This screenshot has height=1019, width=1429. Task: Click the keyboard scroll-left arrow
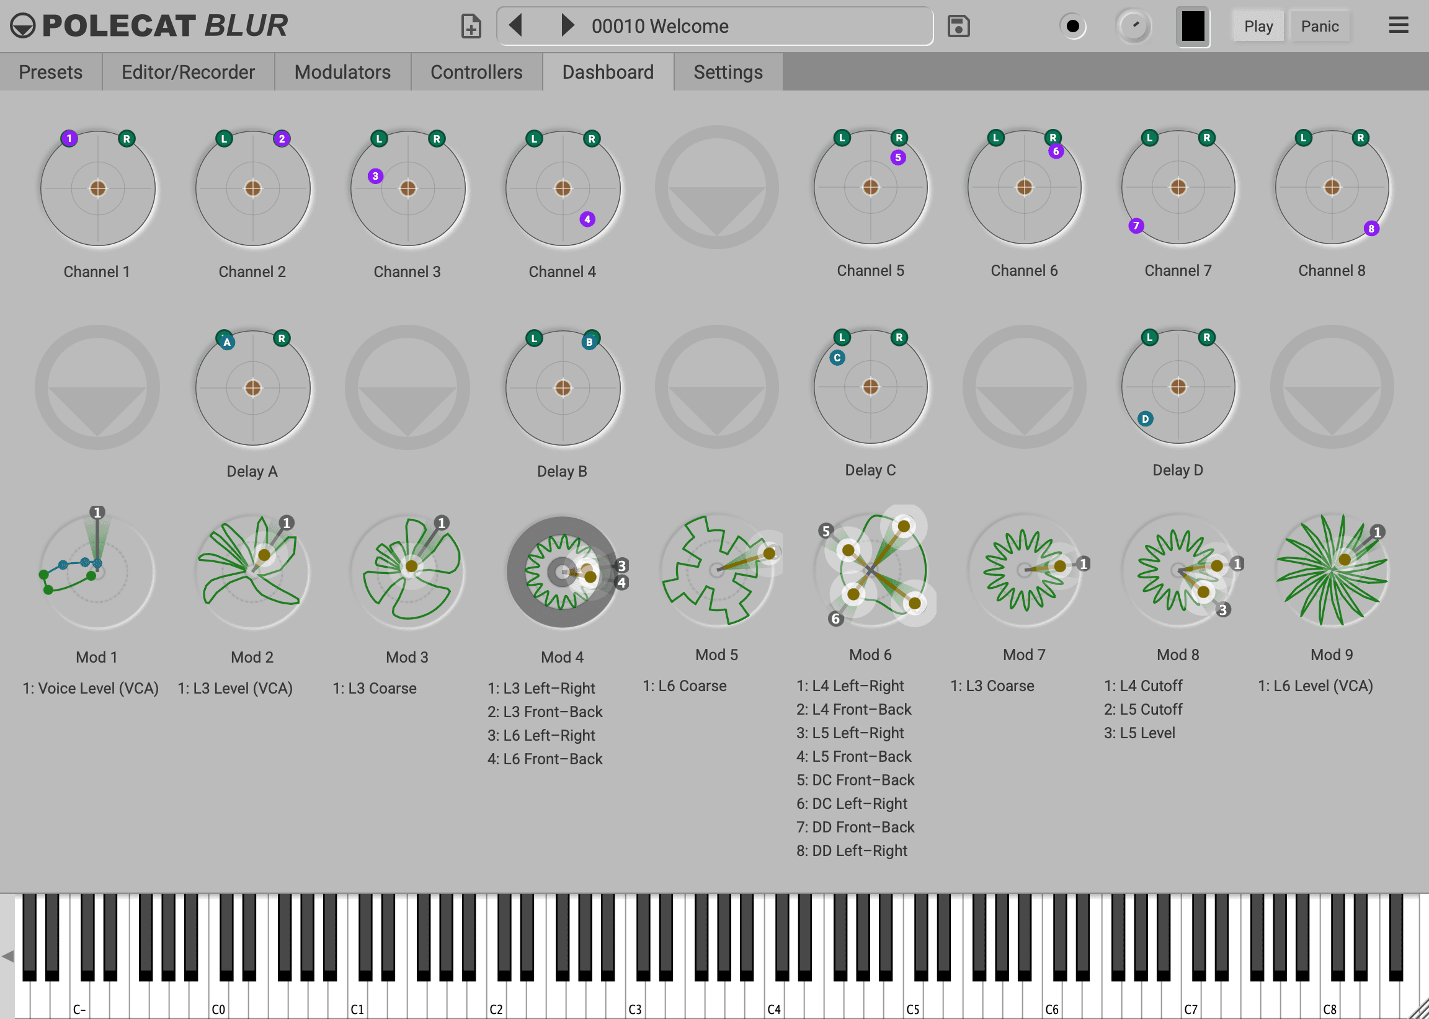click(x=7, y=956)
